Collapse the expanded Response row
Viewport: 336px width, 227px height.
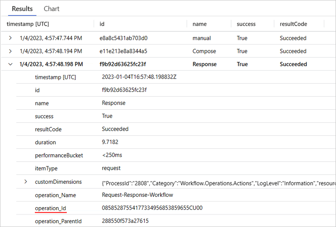[x=10, y=64]
